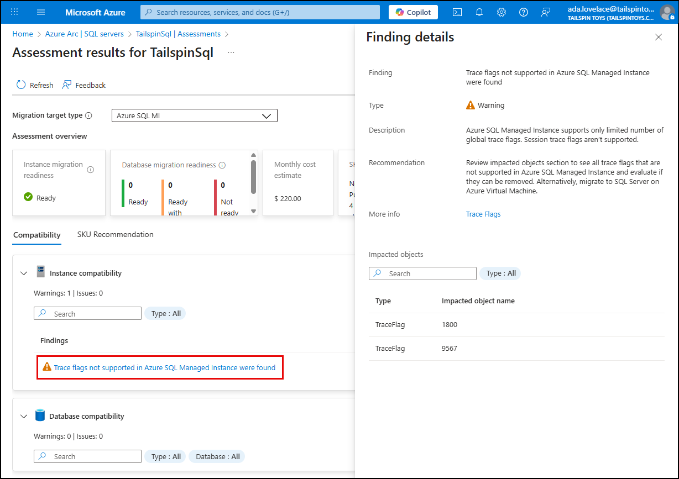Screen dimensions: 679x479
Task: Open the Copilot assistant
Action: pyautogui.click(x=413, y=12)
